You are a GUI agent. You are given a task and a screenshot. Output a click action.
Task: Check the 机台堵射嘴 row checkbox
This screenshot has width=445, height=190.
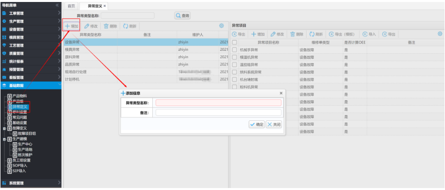234,79
